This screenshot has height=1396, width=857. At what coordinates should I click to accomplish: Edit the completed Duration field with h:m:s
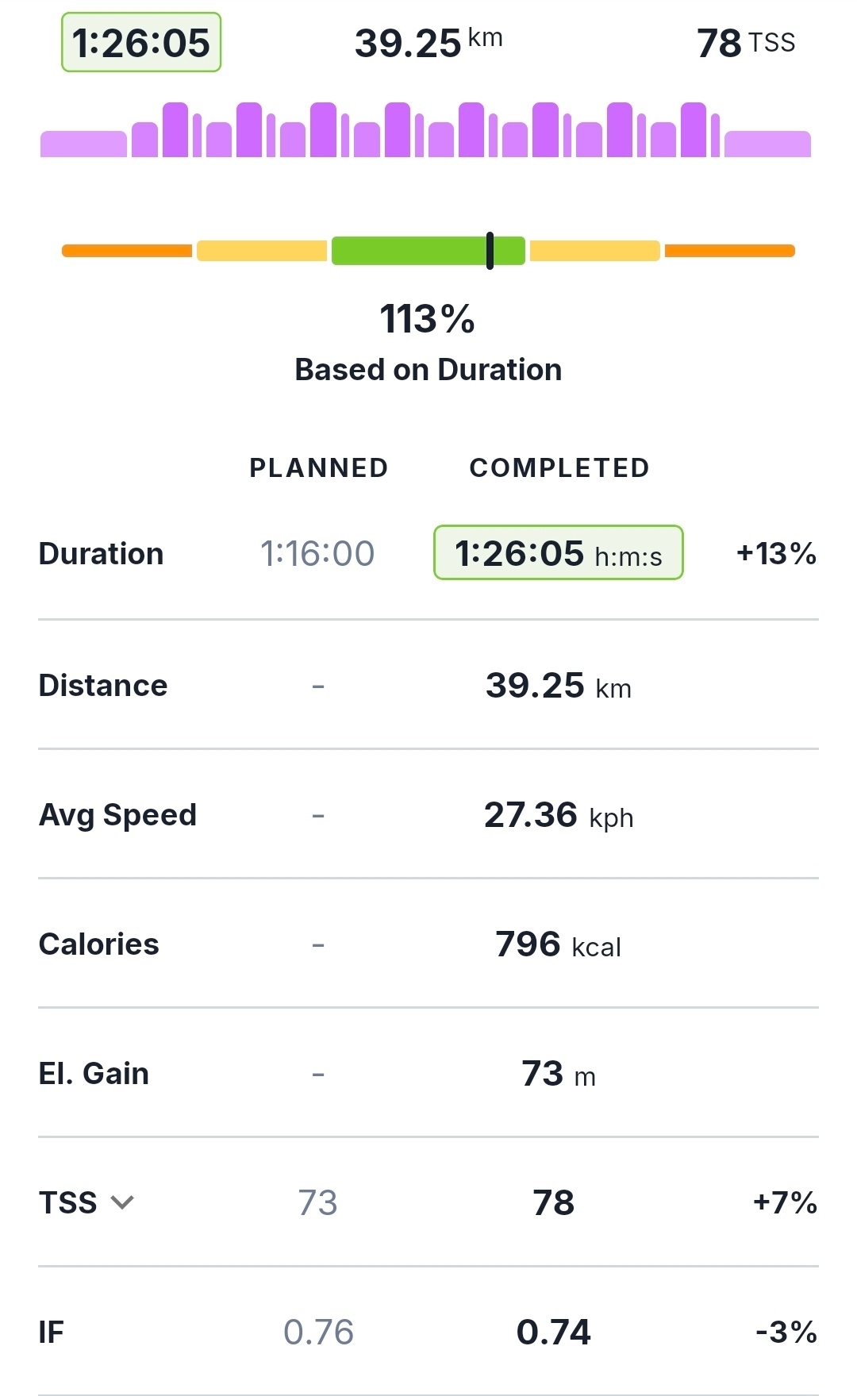[x=558, y=553]
